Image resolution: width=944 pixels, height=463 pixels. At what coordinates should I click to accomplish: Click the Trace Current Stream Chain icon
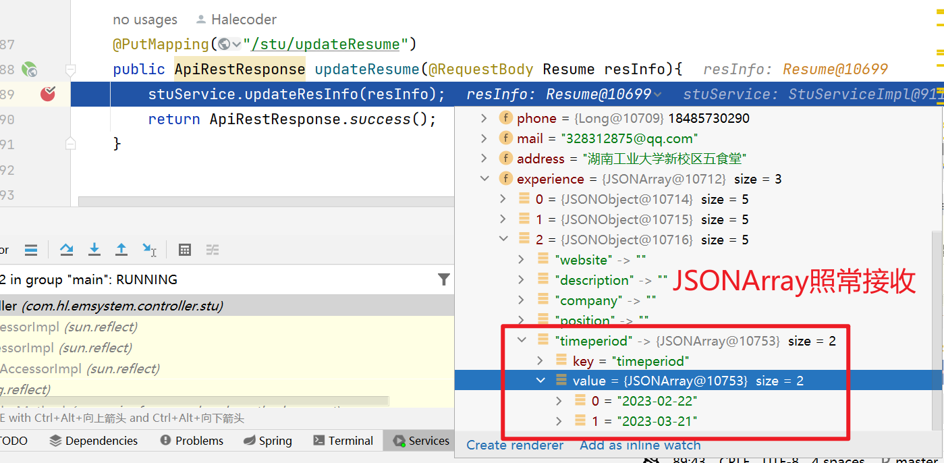[213, 250]
